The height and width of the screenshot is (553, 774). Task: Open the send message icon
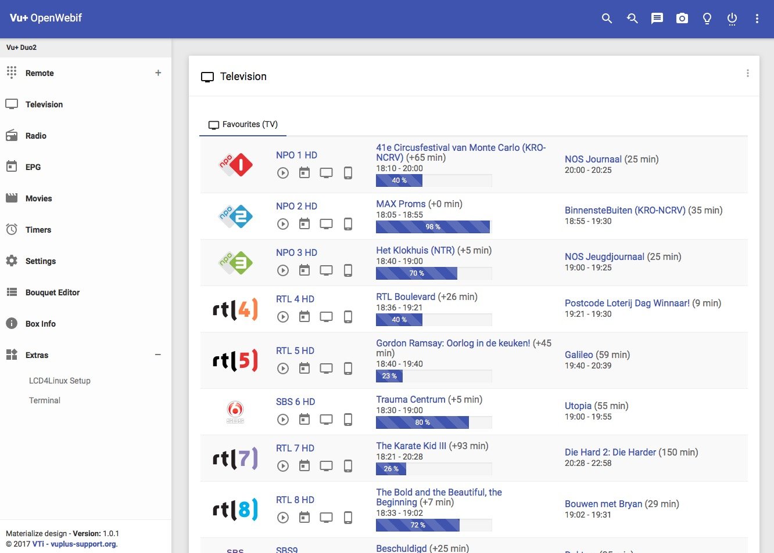coord(657,19)
